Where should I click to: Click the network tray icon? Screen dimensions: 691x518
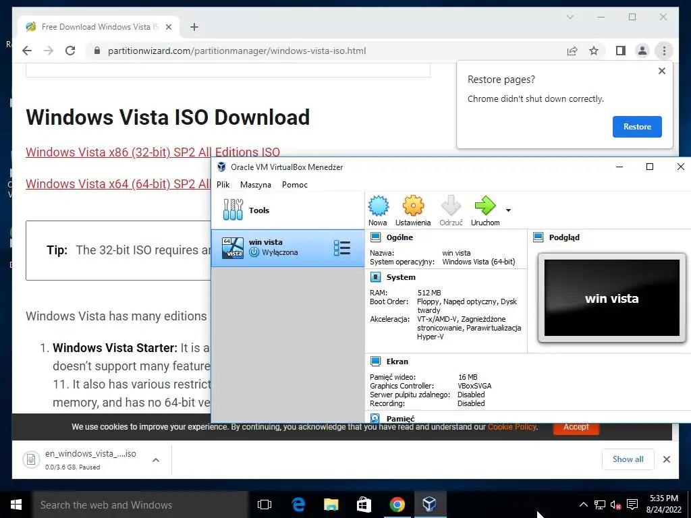click(600, 505)
